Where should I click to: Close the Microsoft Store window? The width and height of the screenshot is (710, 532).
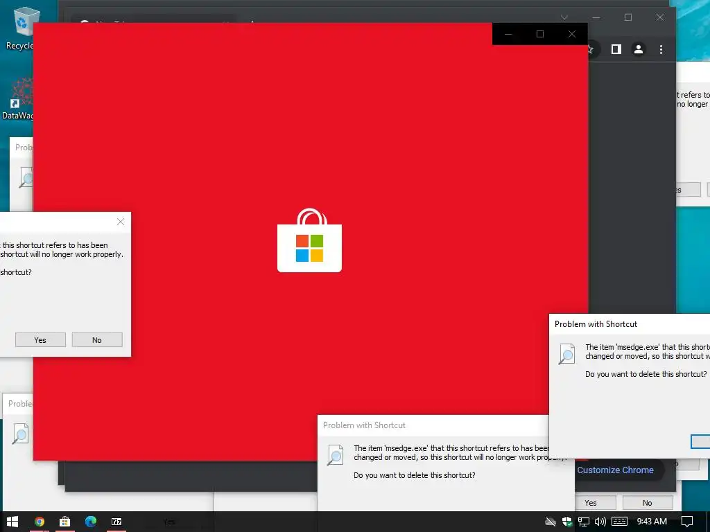572,34
